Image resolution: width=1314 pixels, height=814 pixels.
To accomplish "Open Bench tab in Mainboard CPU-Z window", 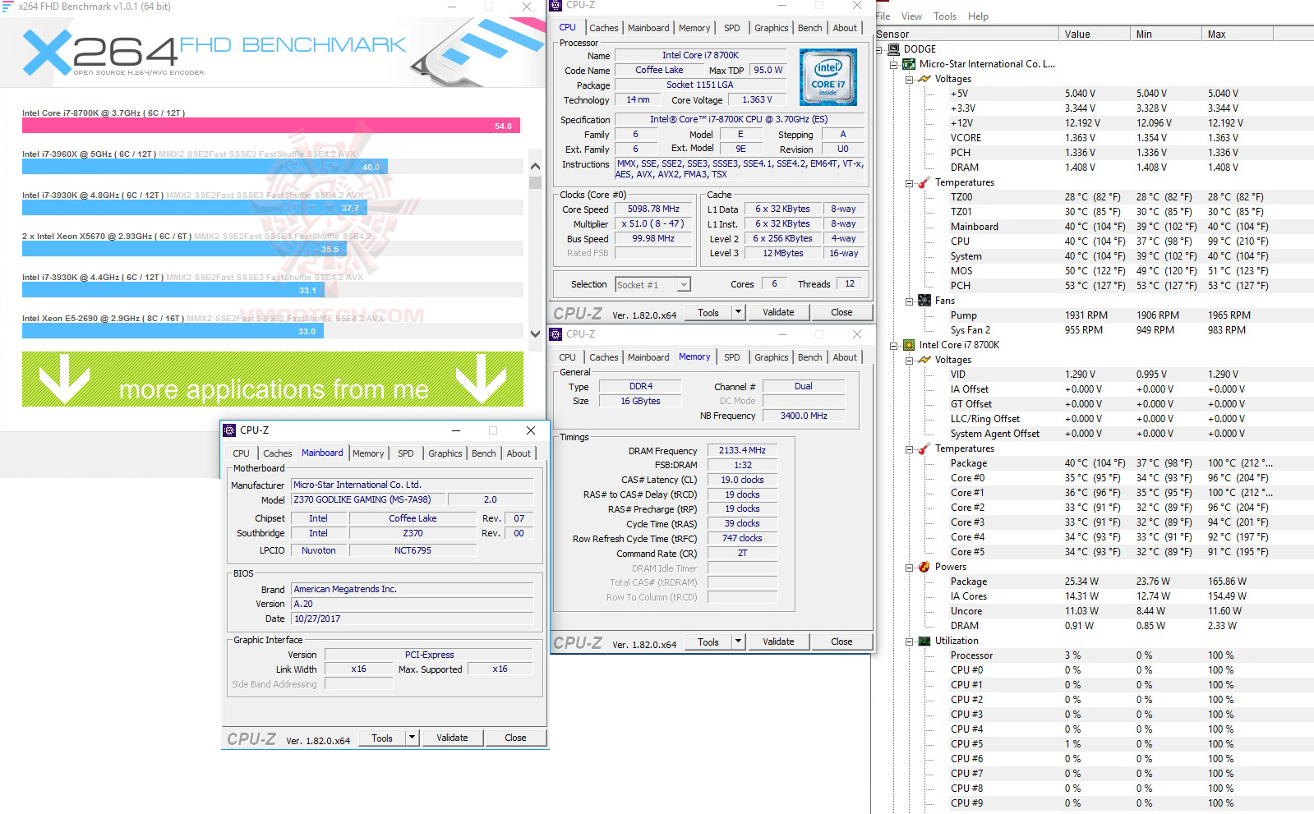I will (484, 453).
